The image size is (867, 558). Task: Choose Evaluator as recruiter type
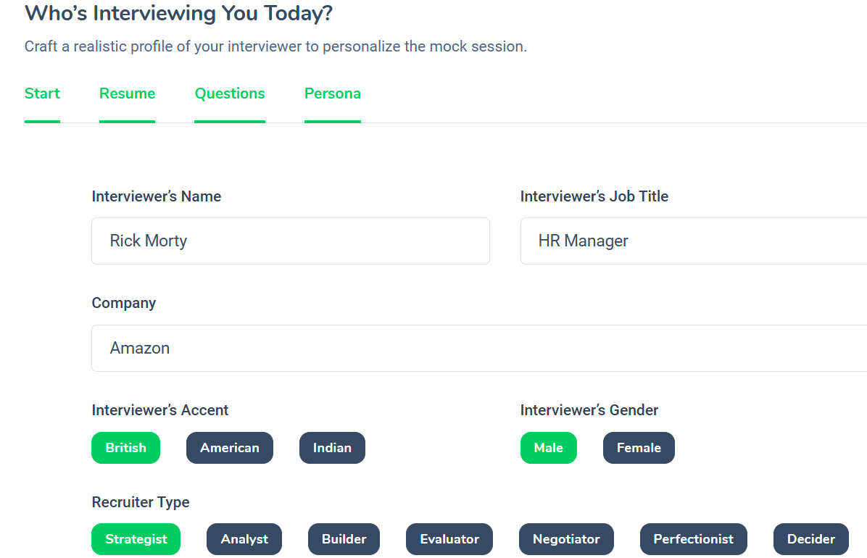coord(449,539)
